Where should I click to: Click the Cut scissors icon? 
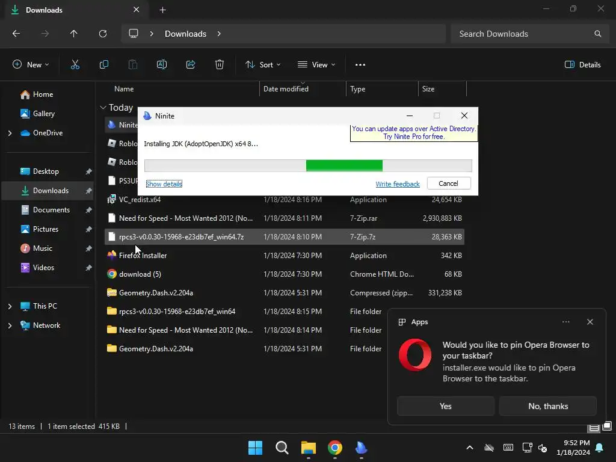(75, 65)
